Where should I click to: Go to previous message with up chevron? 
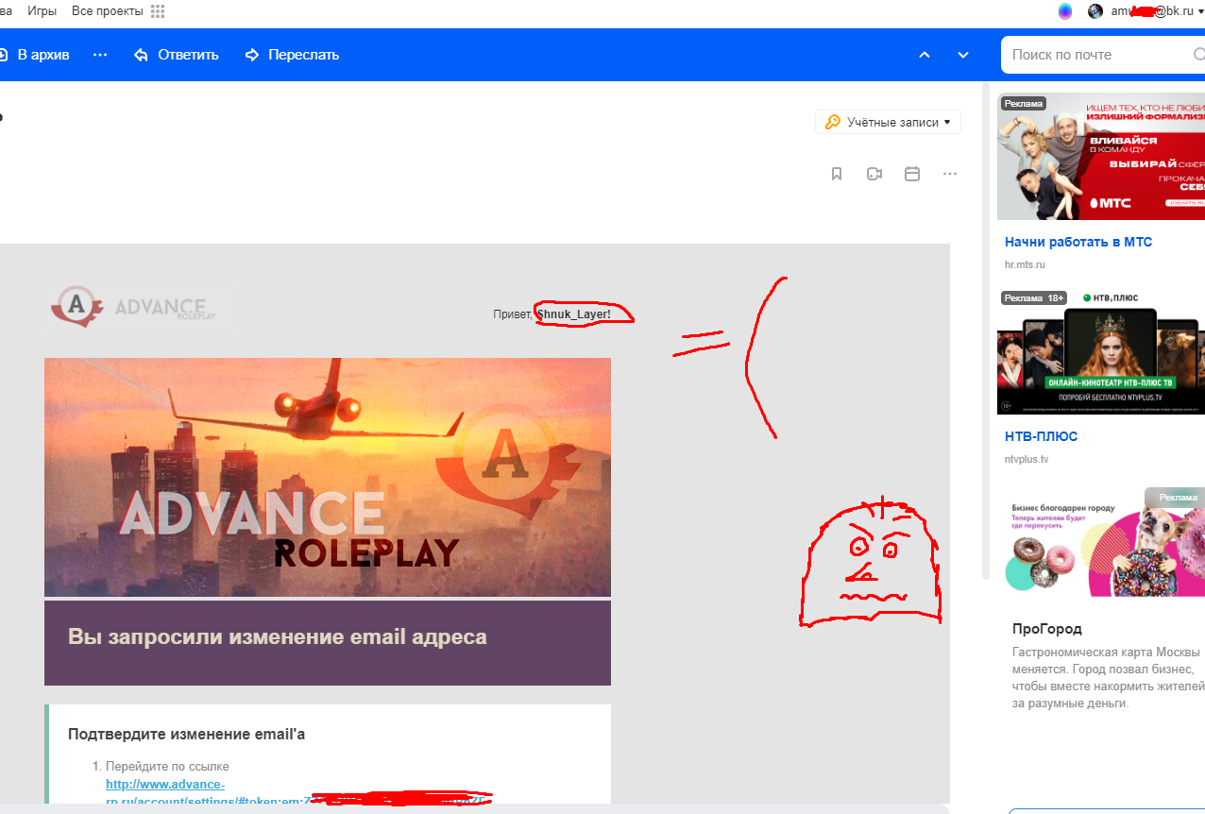pyautogui.click(x=925, y=55)
